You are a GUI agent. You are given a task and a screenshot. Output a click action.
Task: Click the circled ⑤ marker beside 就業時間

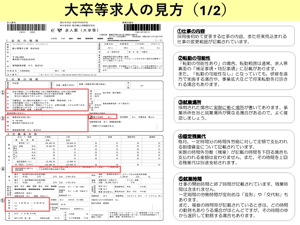pos(2,200)
